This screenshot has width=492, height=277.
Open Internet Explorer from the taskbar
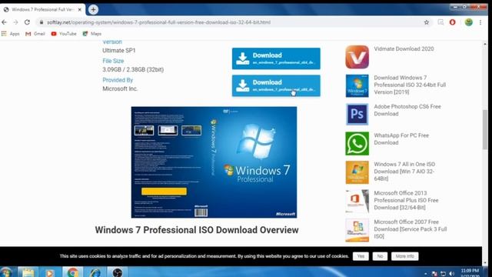[95, 272]
